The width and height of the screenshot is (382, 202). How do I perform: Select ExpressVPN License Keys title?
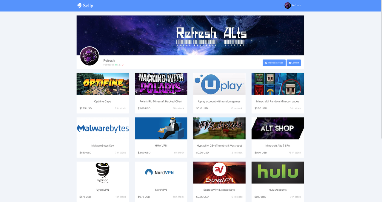pos(219,190)
